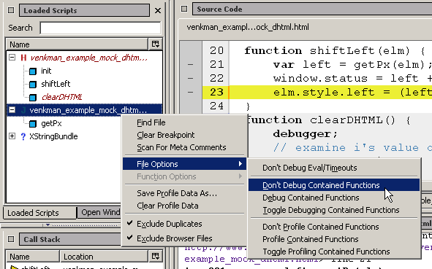Select Profile Contained Functions

(334, 239)
